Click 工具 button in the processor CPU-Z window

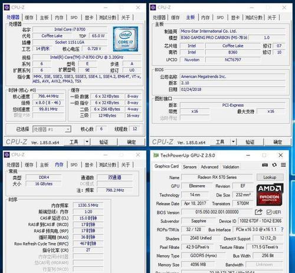(74, 142)
